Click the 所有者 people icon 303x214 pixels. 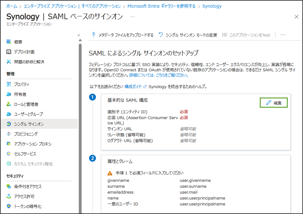tap(9, 94)
